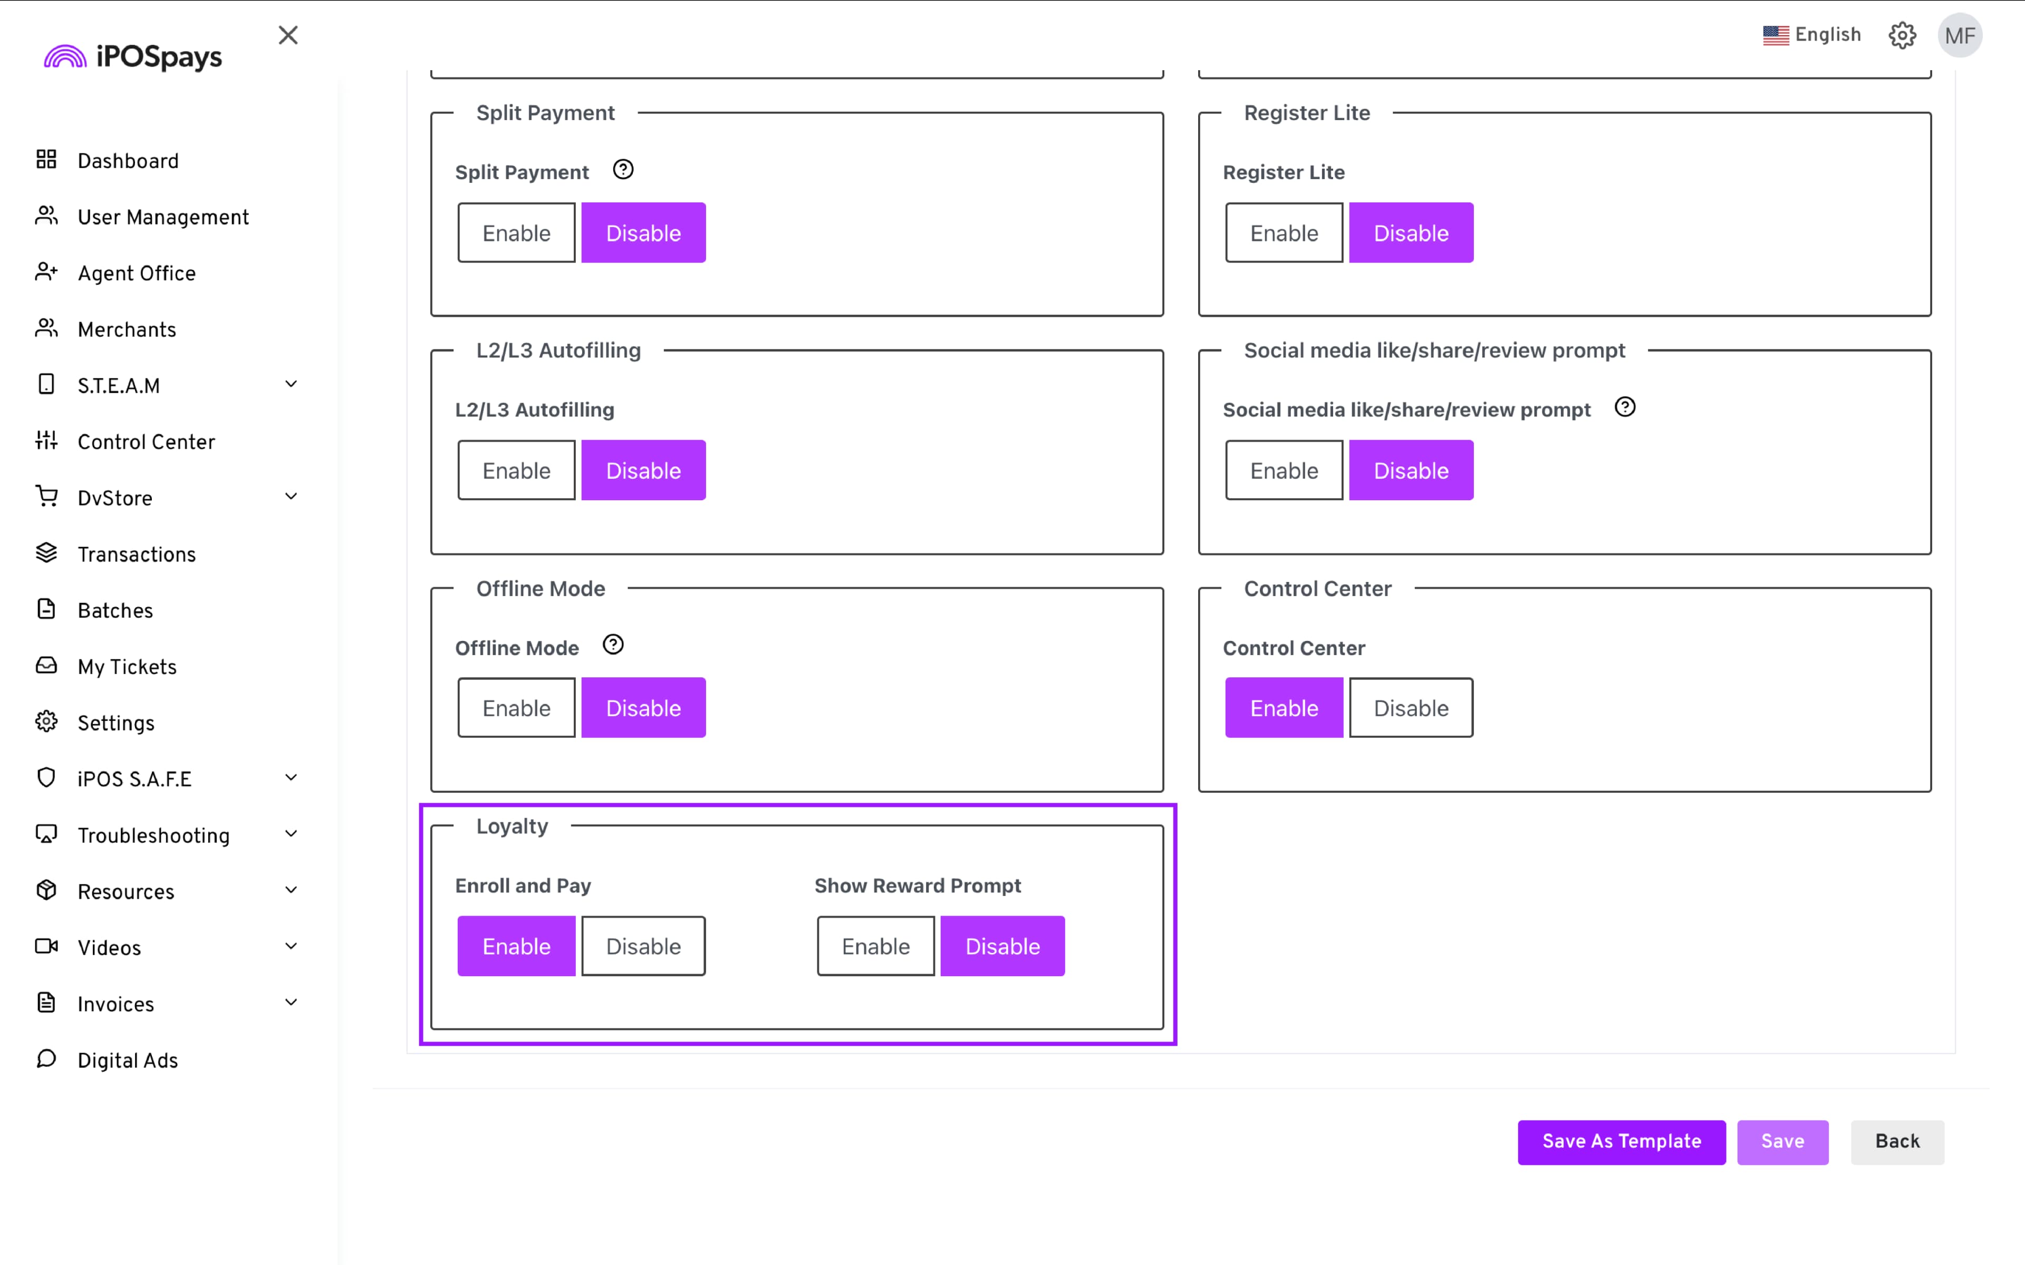
Task: Go to Transactions in the sidebar
Action: pyautogui.click(x=137, y=554)
